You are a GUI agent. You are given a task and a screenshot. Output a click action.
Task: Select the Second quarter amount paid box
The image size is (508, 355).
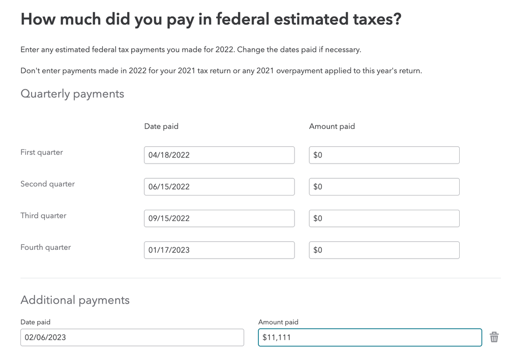384,187
